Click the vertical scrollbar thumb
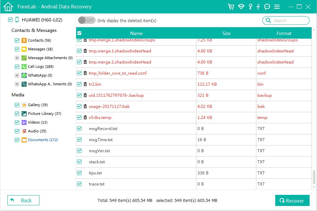The width and height of the screenshot is (317, 211). (314, 177)
